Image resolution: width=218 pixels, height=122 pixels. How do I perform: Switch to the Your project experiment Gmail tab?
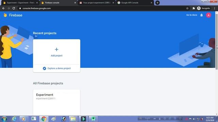coord(97,3)
